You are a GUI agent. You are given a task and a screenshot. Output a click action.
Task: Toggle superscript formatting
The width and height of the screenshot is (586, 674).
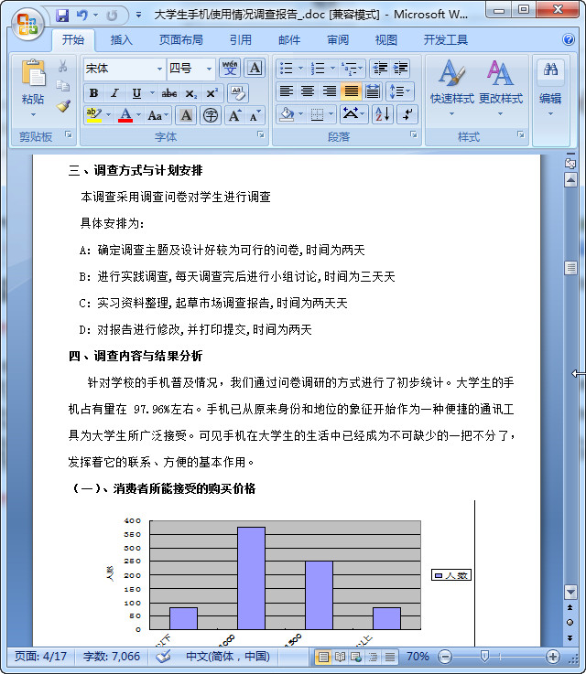[212, 93]
